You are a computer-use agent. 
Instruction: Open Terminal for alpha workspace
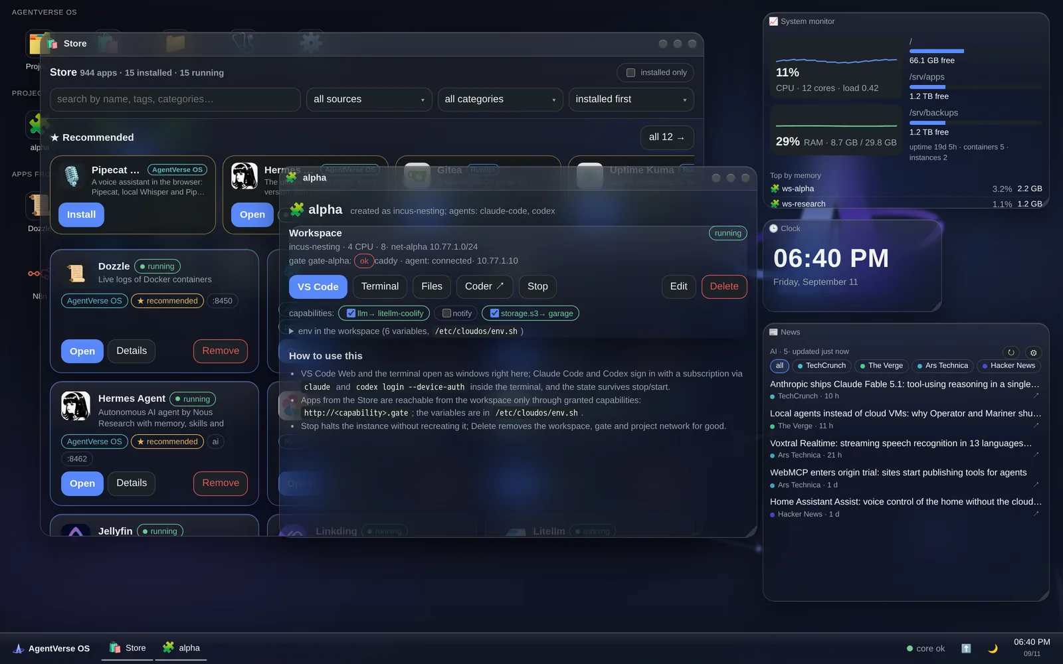point(380,286)
